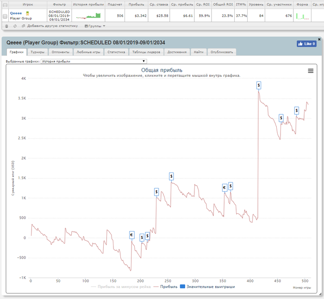Sort by Ср. ставка column header
324x299 pixels.
[159, 4]
